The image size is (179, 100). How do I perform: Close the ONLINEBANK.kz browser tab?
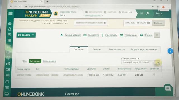42,2
